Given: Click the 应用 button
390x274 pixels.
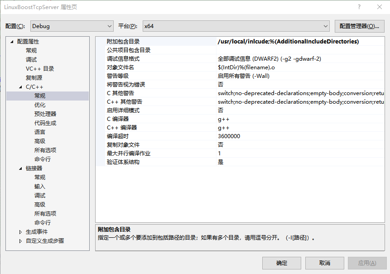Looking at the screenshot, I should tap(367, 263).
